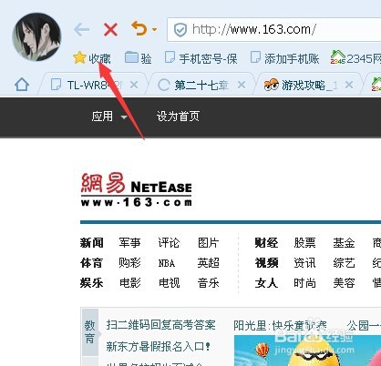Open the 电影 link

(130, 283)
